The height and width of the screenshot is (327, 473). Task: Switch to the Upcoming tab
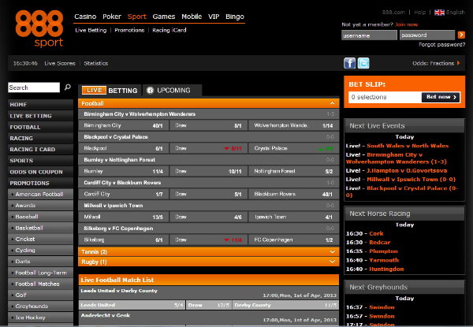coord(172,90)
